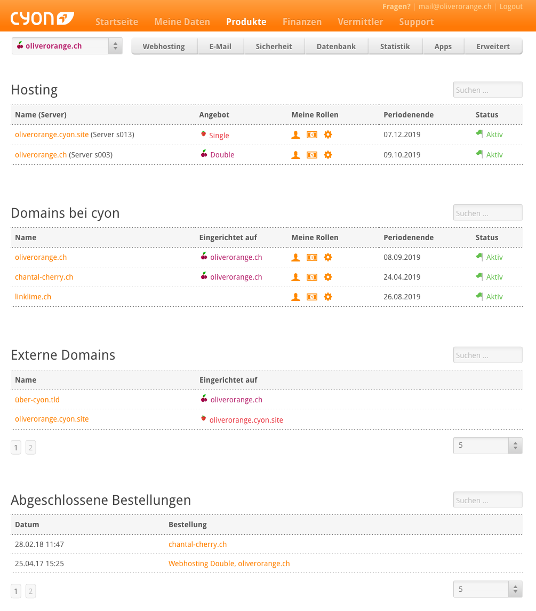Viewport: 536px width, 611px height.
Task: Click the Single offer link
Action: point(219,136)
